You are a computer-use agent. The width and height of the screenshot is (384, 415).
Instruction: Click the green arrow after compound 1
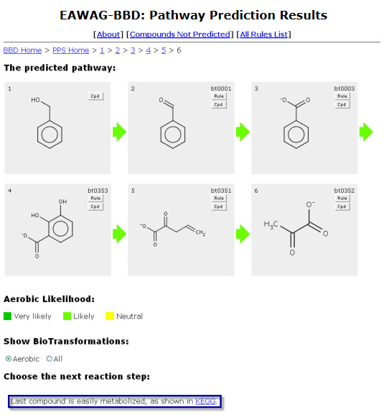coord(119,132)
